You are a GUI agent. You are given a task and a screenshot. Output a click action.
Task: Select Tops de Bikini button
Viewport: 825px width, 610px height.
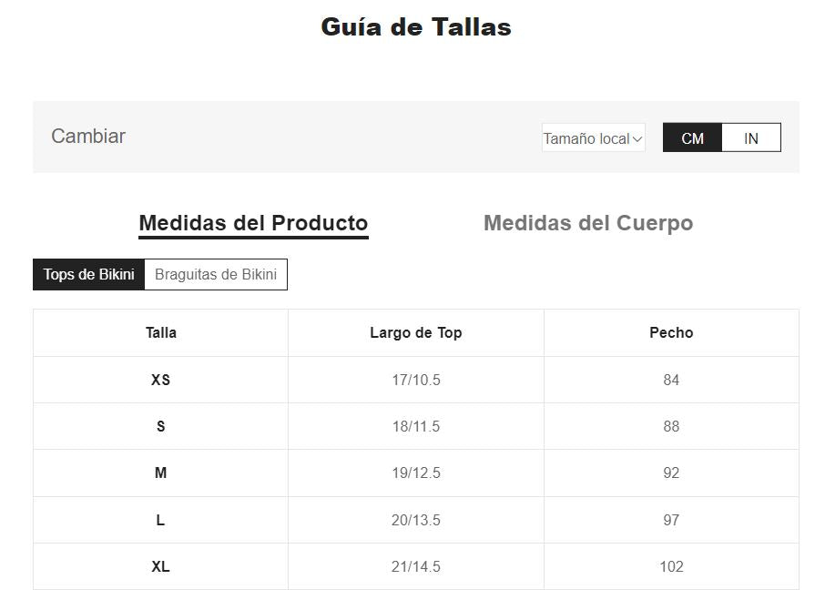click(89, 274)
